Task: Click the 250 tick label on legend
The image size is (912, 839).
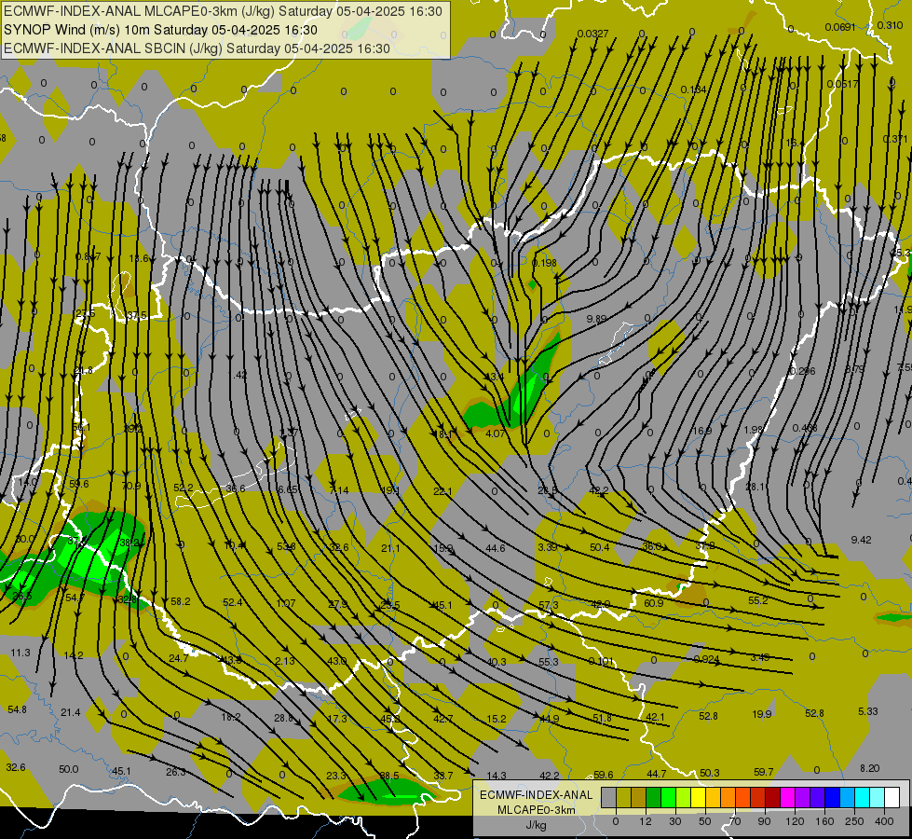Action: point(854,821)
